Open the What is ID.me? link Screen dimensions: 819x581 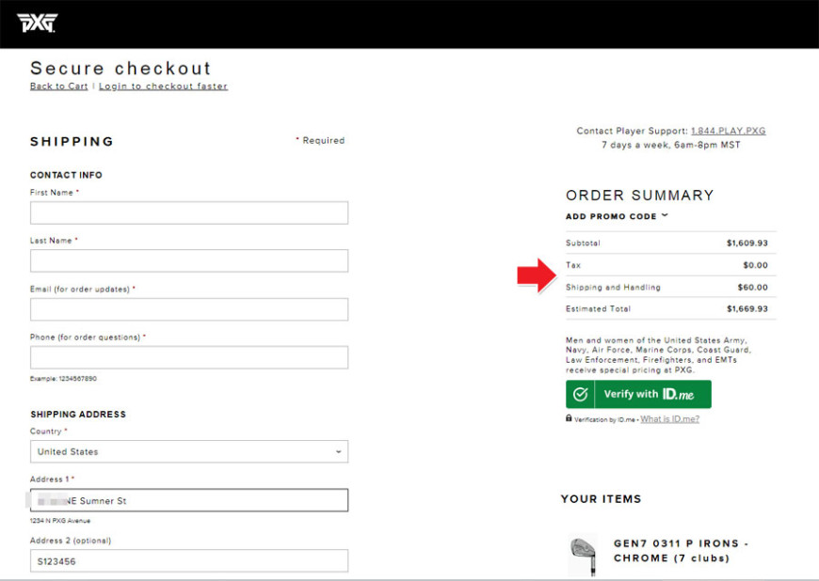click(x=669, y=418)
